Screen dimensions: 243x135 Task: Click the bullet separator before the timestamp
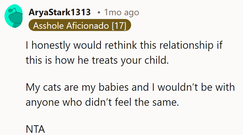(99, 12)
